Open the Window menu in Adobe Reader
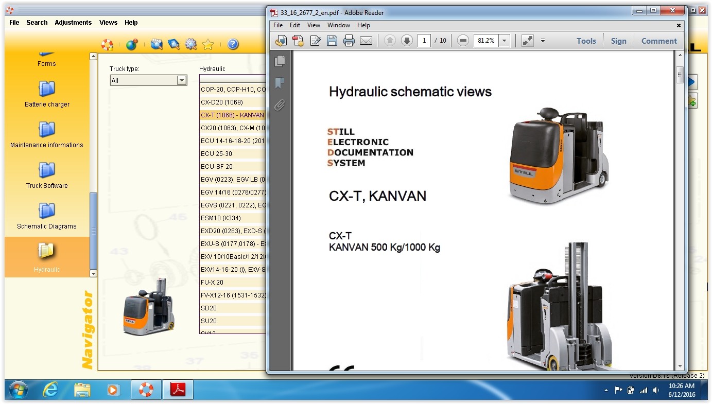Viewport: 712px width, 404px height. click(339, 25)
